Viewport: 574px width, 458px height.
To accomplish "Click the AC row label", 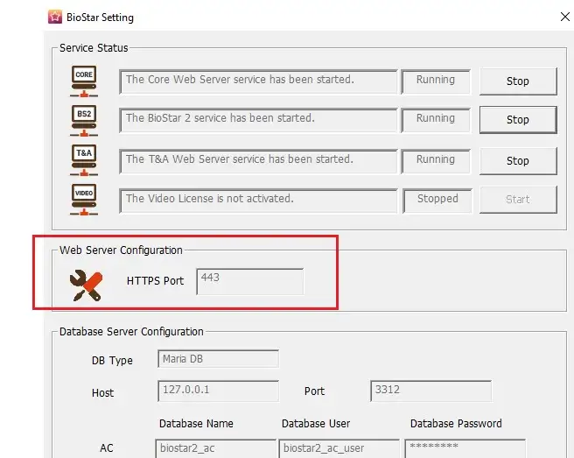I will point(107,448).
